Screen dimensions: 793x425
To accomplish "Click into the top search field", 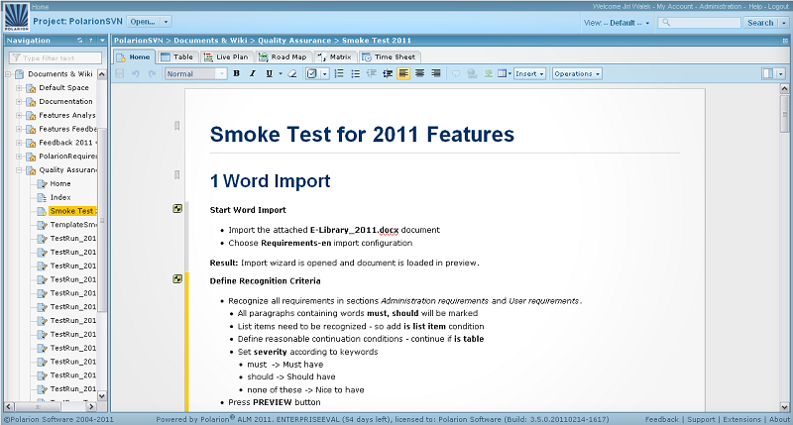I will (699, 23).
